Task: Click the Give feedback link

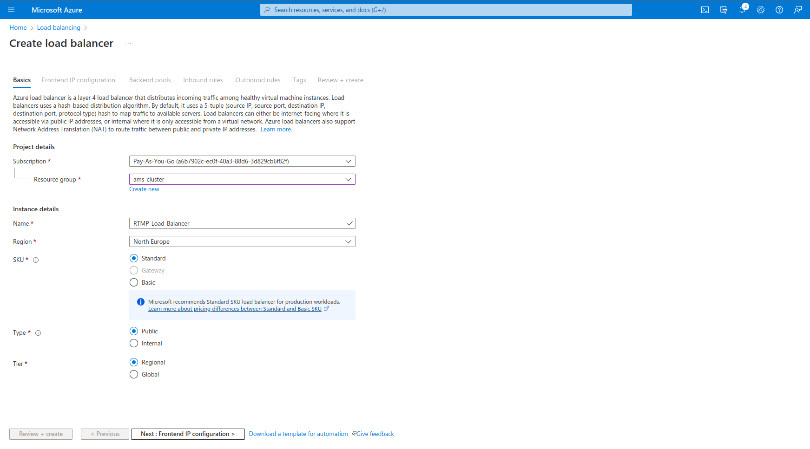Action: pyautogui.click(x=373, y=434)
